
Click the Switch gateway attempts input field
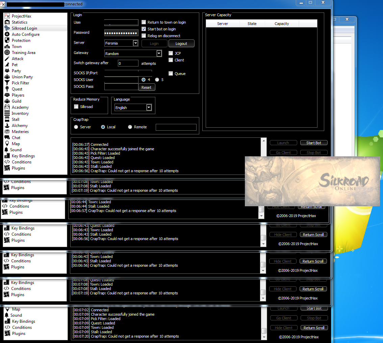[128, 63]
